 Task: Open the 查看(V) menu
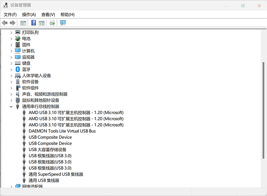coord(48,15)
